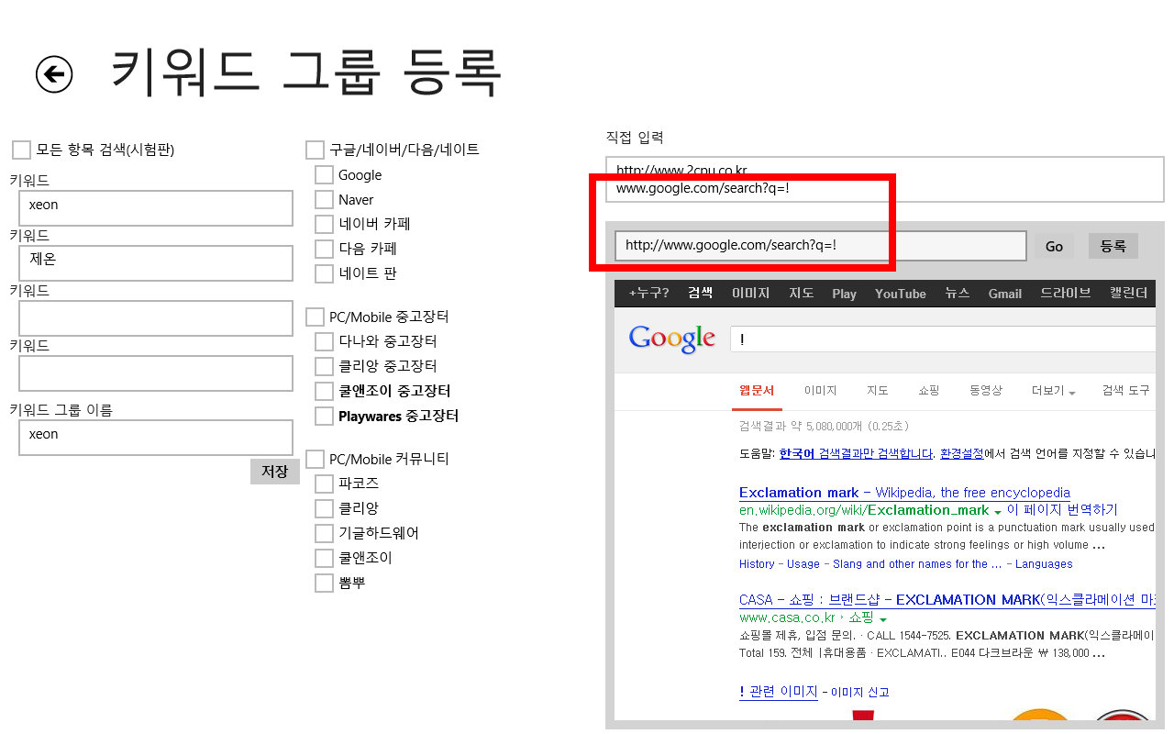1174x734 pixels.
Task: Load the URL with Go button
Action: click(x=1055, y=246)
